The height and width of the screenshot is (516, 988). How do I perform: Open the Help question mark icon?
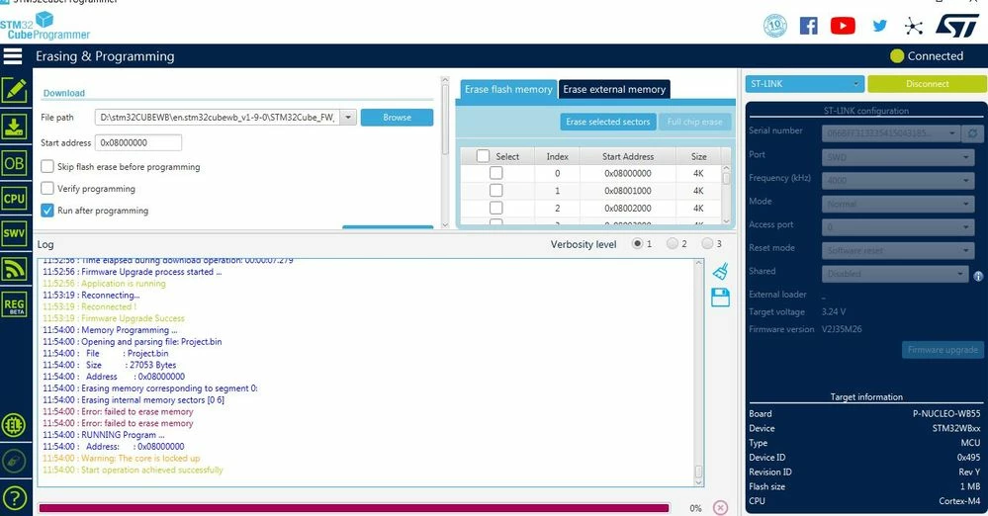[x=14, y=498]
